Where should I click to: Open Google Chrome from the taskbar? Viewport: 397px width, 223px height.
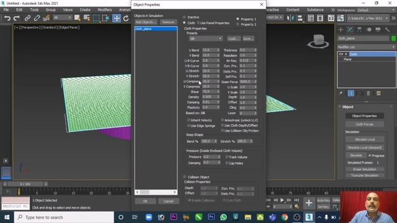click(x=285, y=217)
